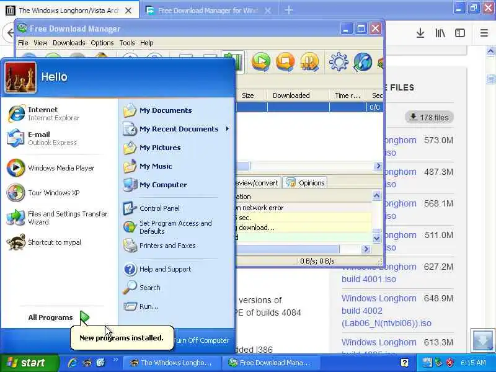
Task: Open Help menu in Free Download Manager
Action: coord(147,43)
